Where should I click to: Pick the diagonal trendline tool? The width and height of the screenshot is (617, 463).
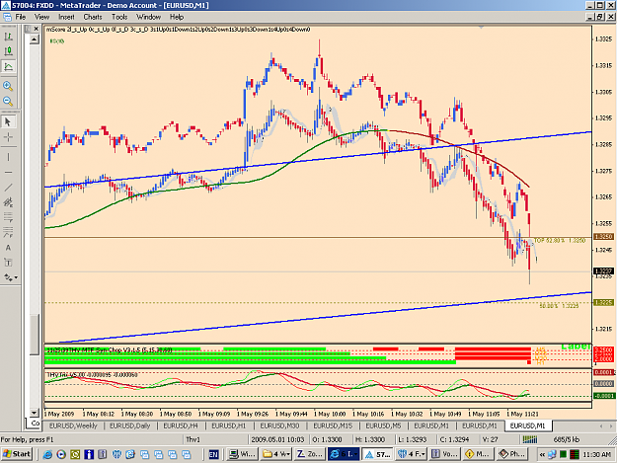pyautogui.click(x=8, y=188)
